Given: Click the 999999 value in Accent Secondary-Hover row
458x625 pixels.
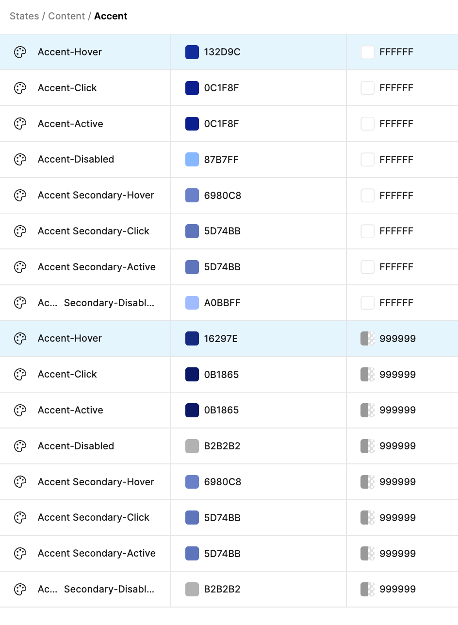Looking at the screenshot, I should point(397,482).
